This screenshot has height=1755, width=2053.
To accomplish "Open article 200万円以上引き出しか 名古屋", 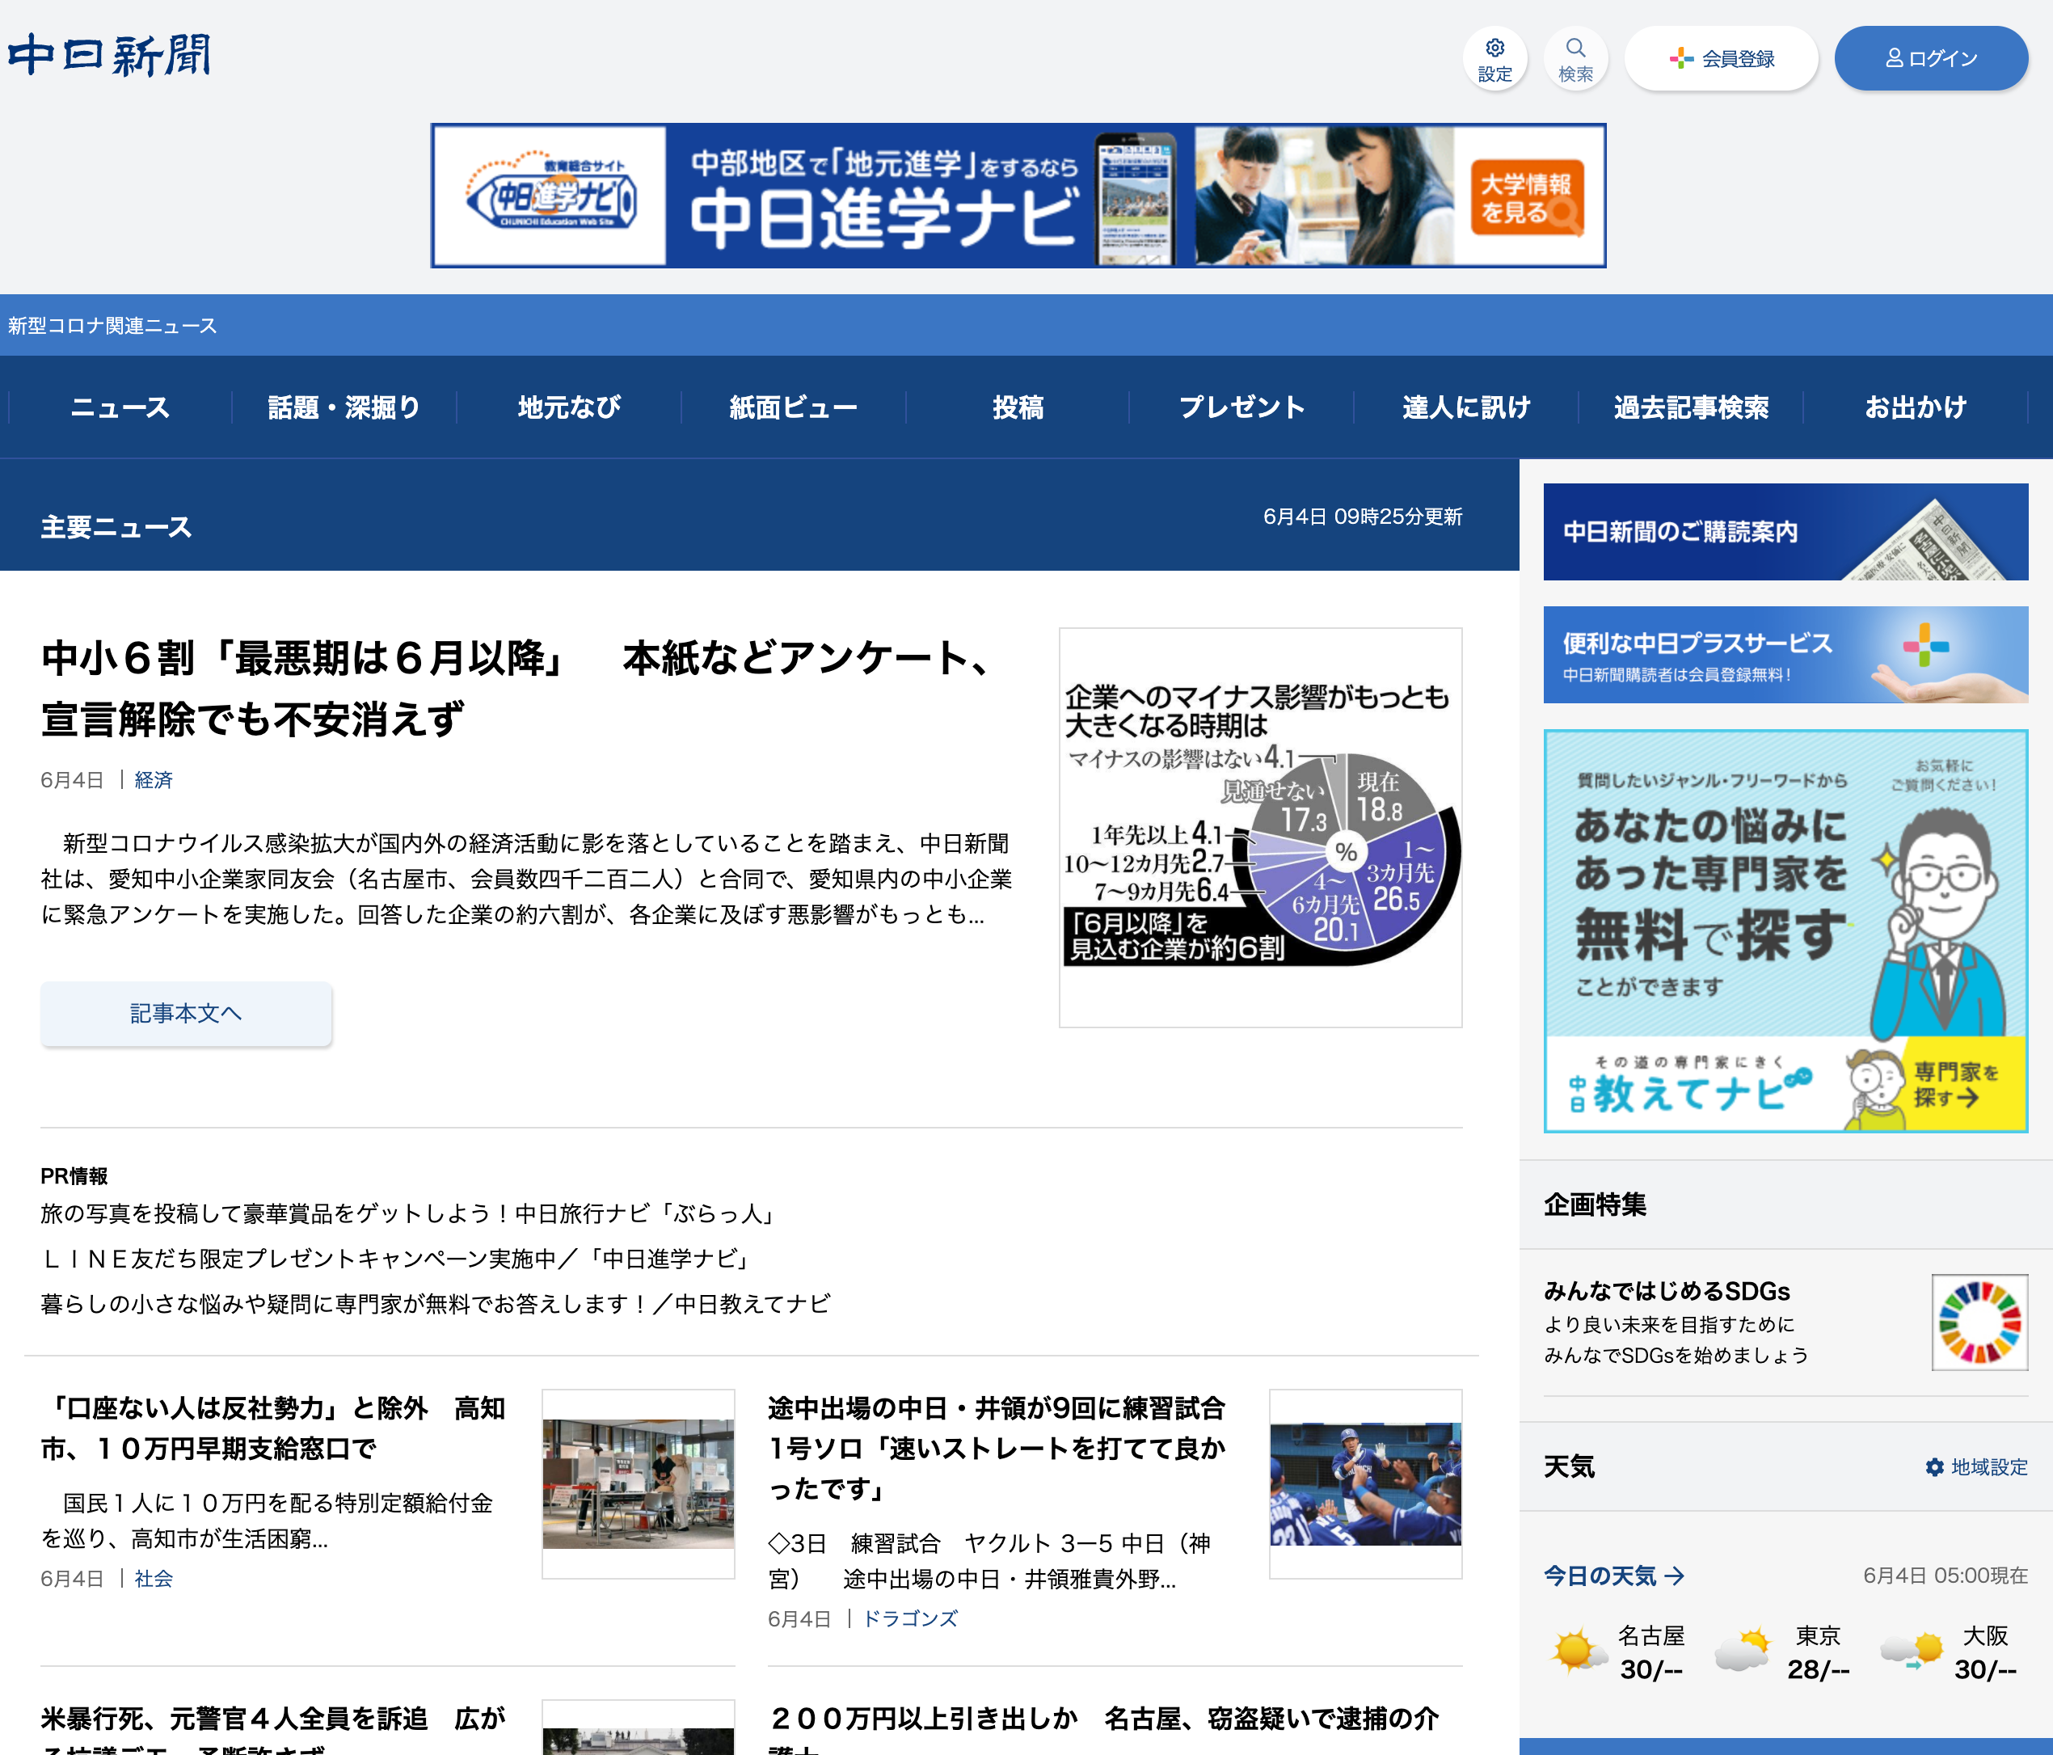I will click(1102, 1729).
